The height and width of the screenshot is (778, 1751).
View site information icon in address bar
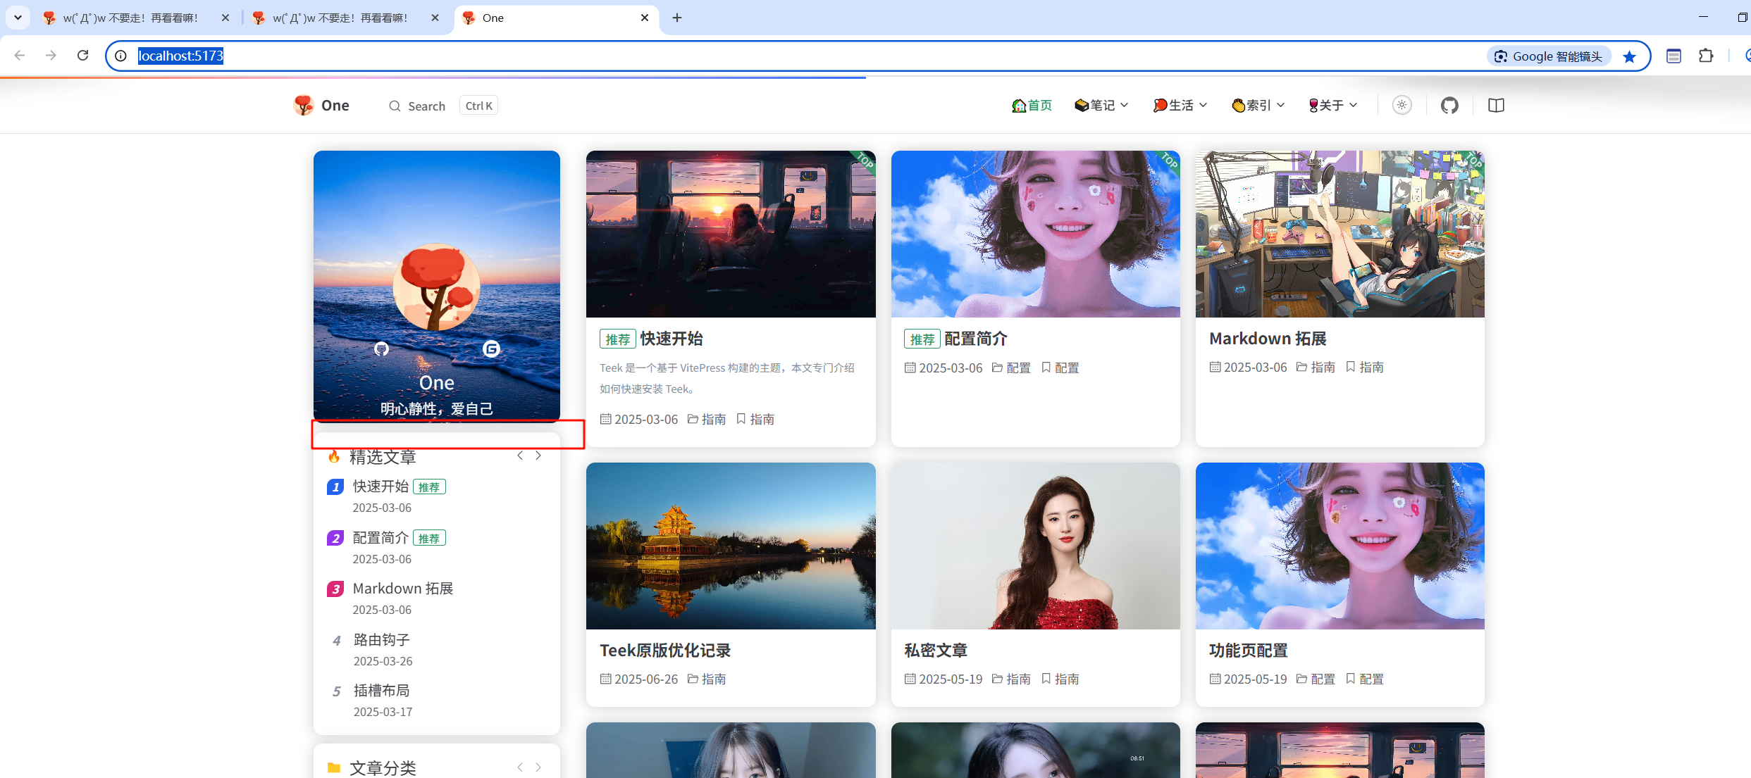click(x=120, y=56)
